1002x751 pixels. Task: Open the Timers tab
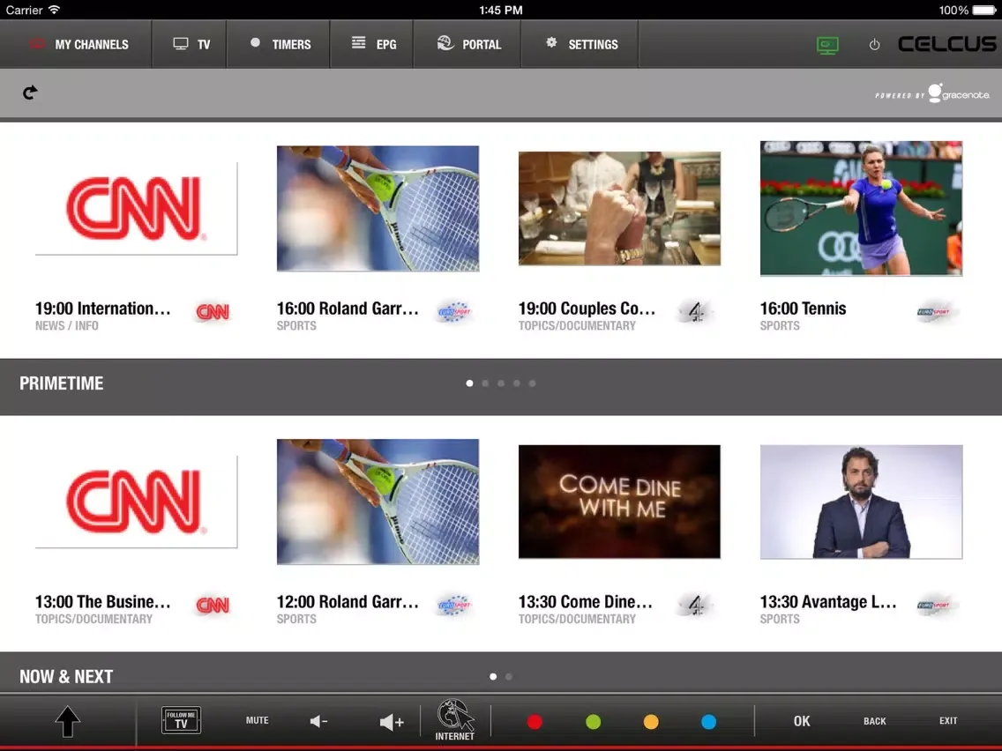[x=278, y=44]
